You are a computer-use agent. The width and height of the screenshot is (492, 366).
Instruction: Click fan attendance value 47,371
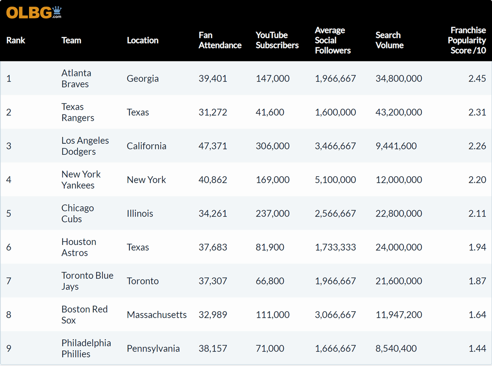pyautogui.click(x=213, y=146)
